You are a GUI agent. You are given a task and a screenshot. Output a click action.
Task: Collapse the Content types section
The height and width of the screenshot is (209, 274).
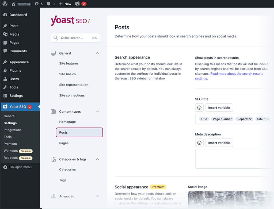click(x=97, y=111)
